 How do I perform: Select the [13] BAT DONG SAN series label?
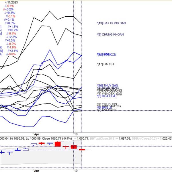(x=111, y=23)
